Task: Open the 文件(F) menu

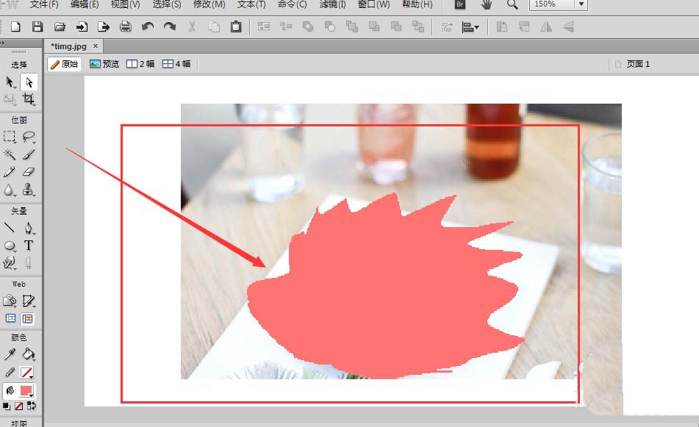Action: tap(44, 4)
